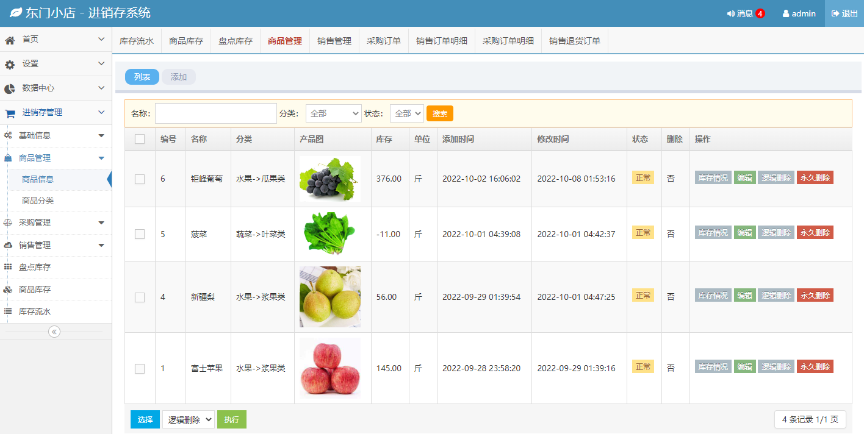Click the 进销存管理 shopping cart icon
This screenshot has height=434, width=864.
point(9,112)
